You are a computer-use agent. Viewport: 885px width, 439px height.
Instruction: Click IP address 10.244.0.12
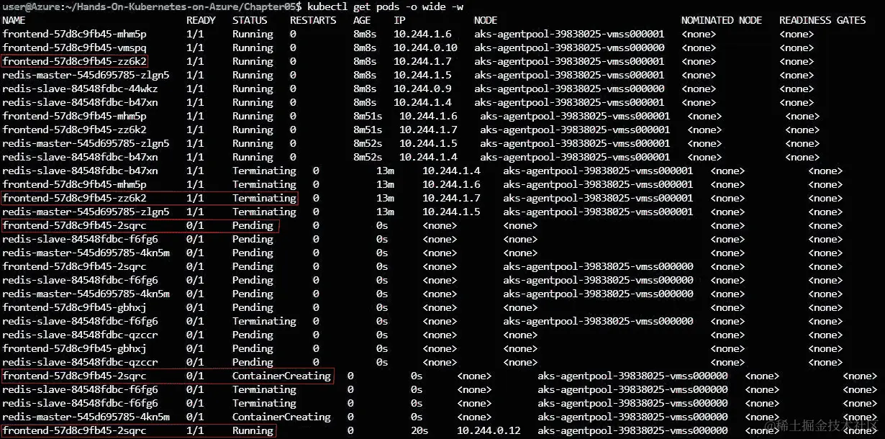pyautogui.click(x=489, y=430)
